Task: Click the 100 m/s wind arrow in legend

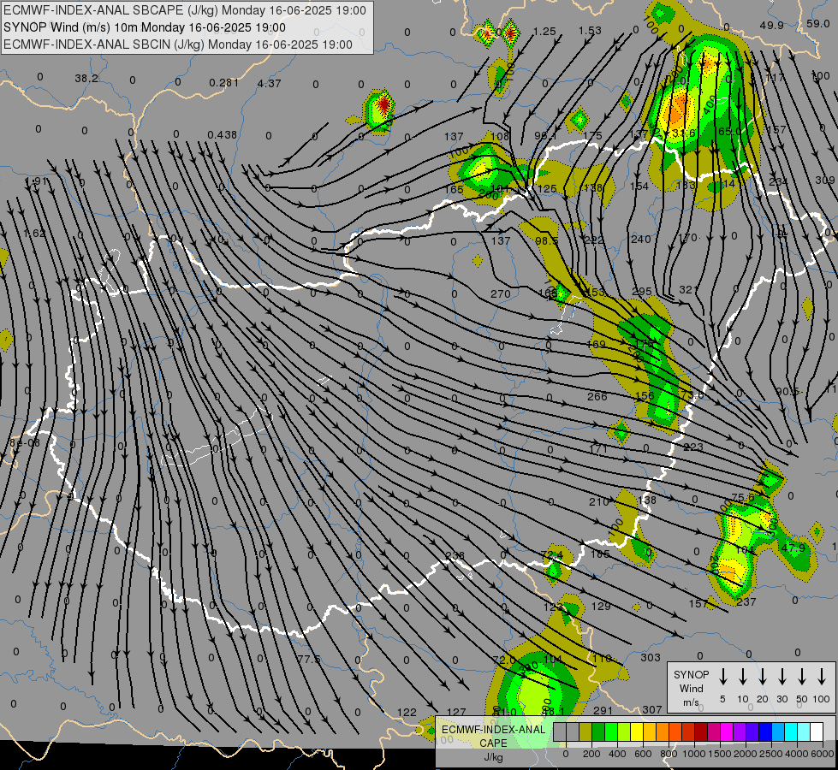Action: [x=822, y=677]
